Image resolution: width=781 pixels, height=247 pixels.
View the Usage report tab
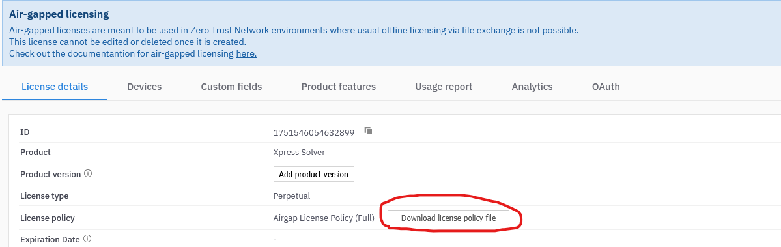coord(444,87)
